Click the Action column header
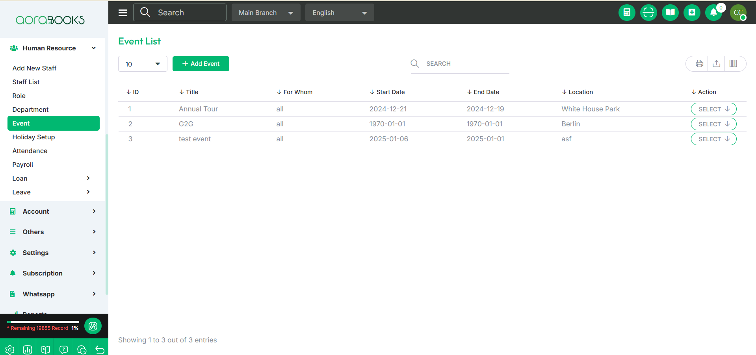Image resolution: width=756 pixels, height=355 pixels. pos(704,92)
